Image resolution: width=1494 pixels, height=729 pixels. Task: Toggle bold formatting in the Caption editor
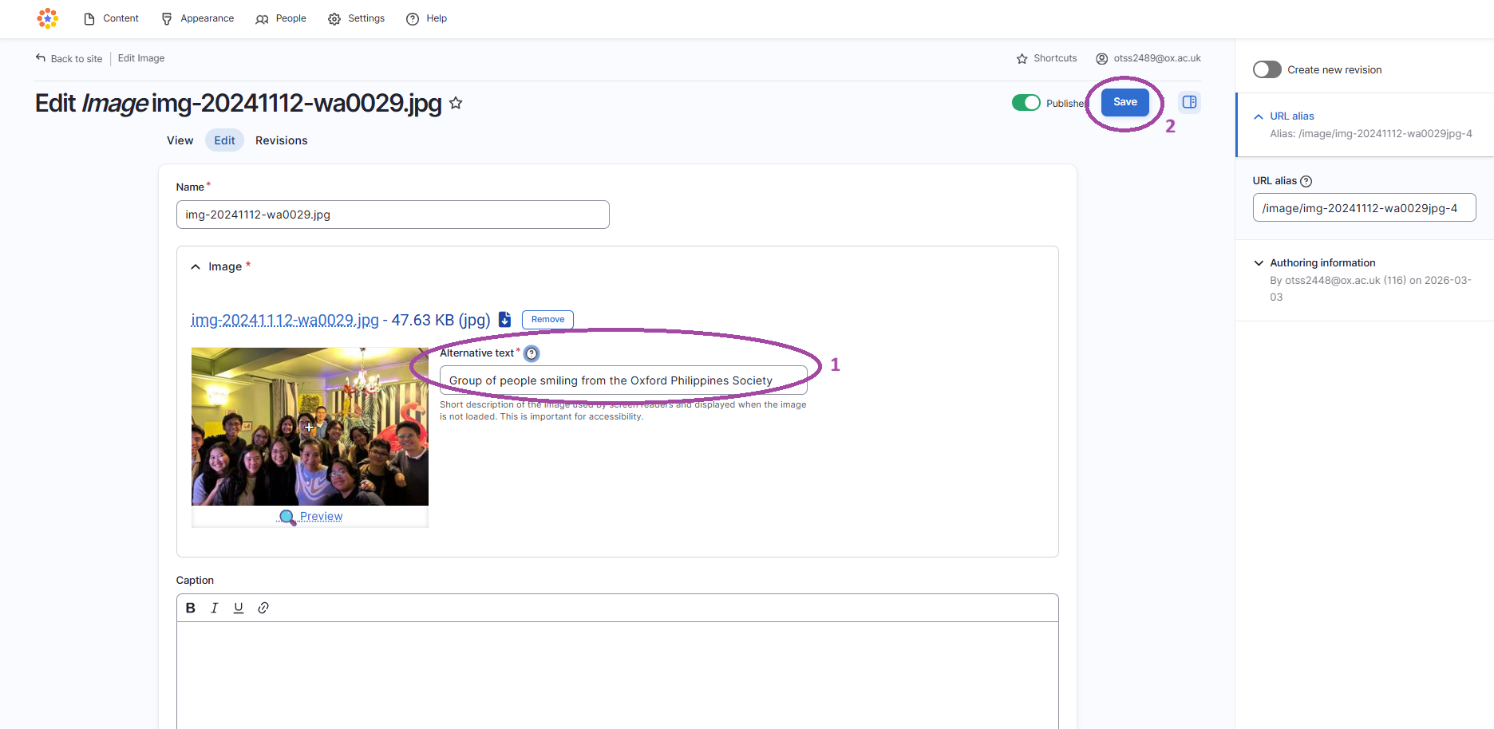190,607
